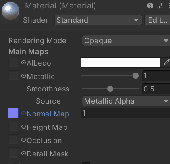The height and width of the screenshot is (164, 170).
Task: Click the Smoothness value field showing 0.5
Action: click(156, 89)
